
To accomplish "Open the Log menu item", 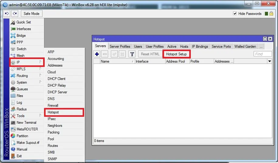I will [27, 102].
